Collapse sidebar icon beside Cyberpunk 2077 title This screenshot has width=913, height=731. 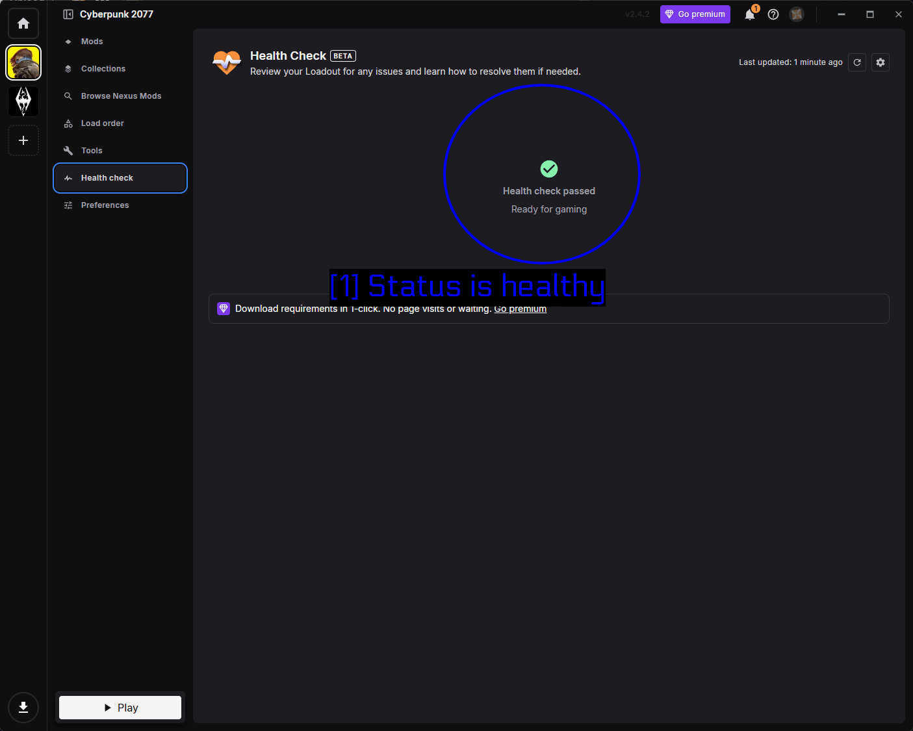(68, 14)
